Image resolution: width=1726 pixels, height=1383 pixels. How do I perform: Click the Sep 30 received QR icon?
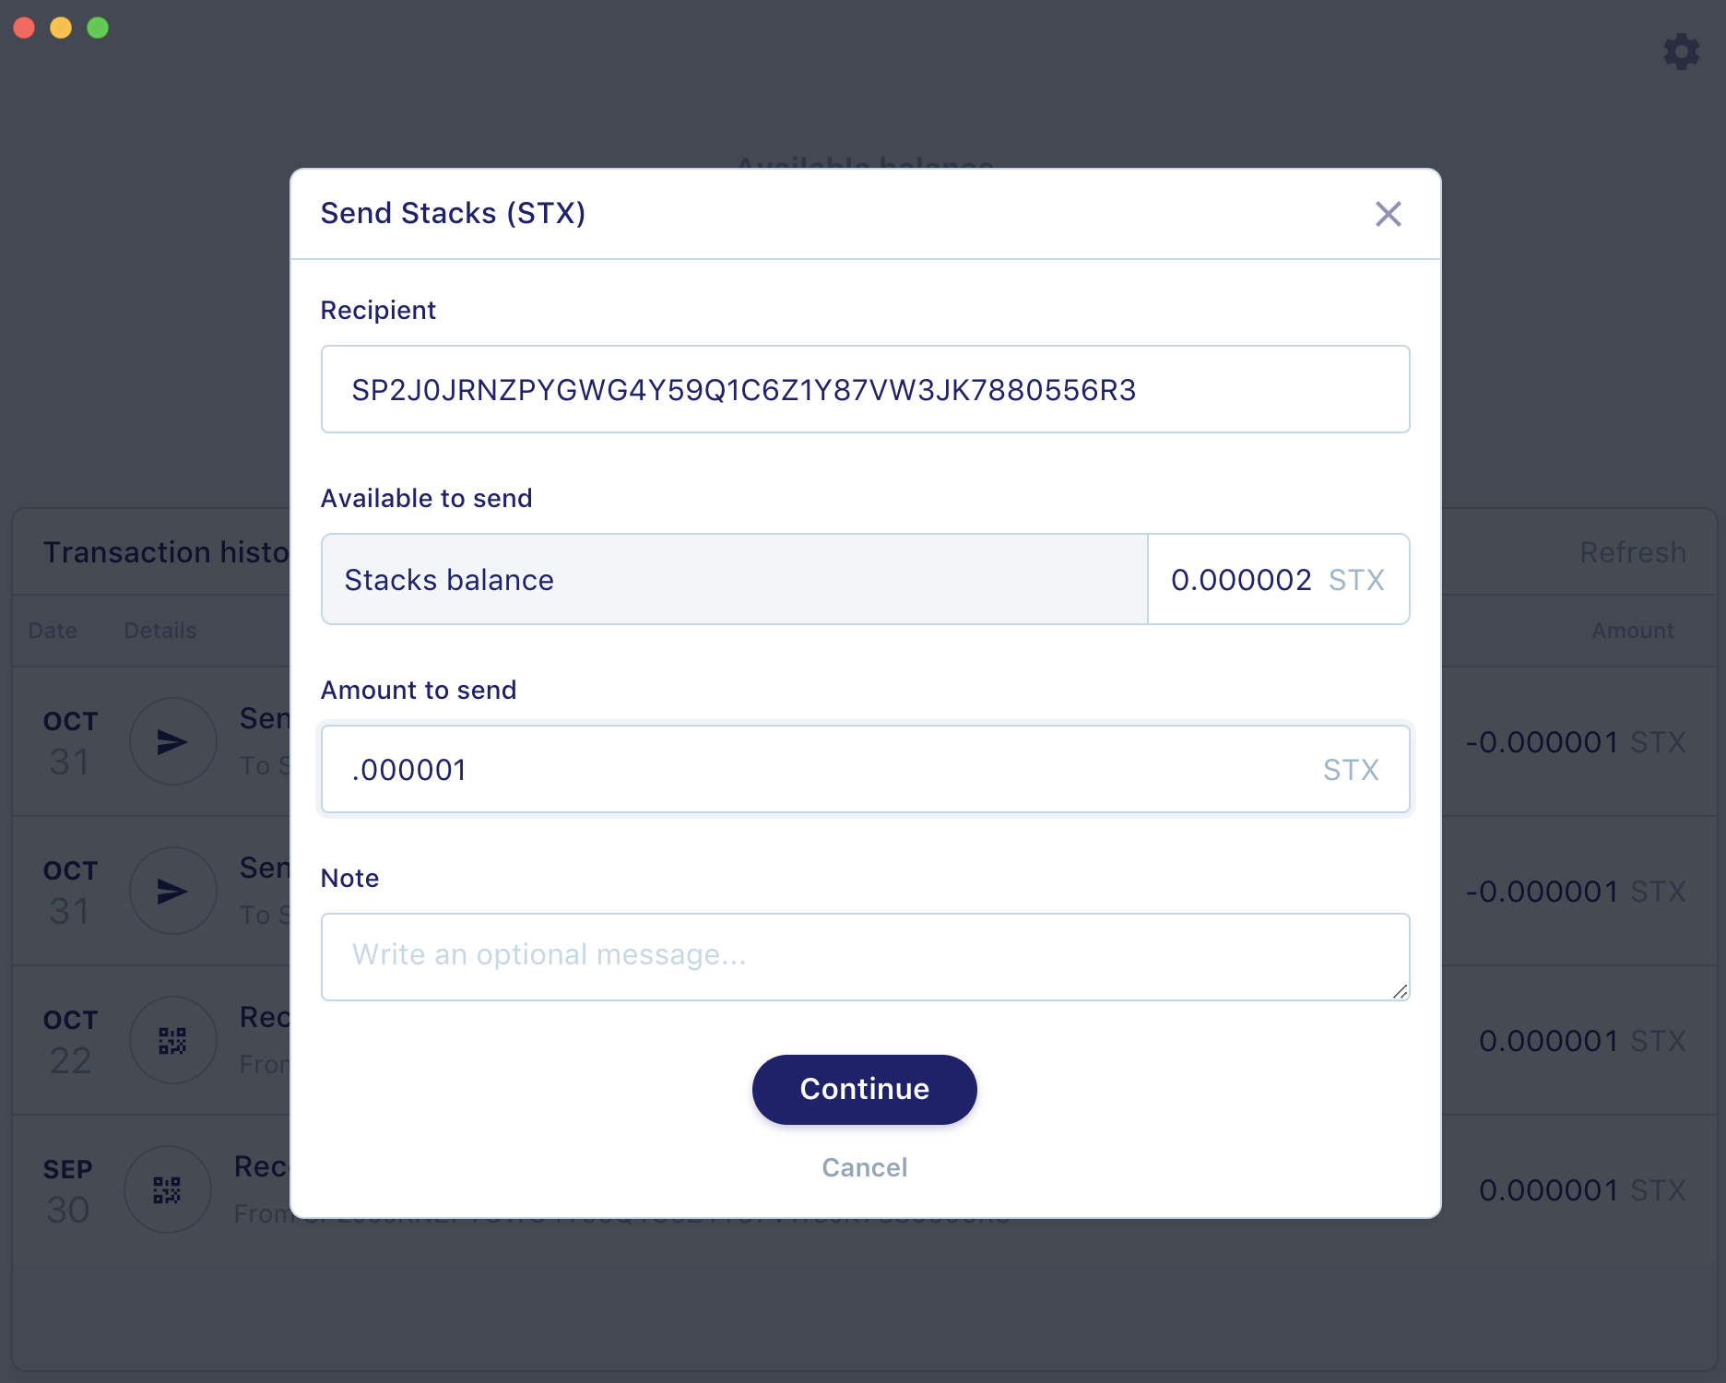[x=167, y=1189]
